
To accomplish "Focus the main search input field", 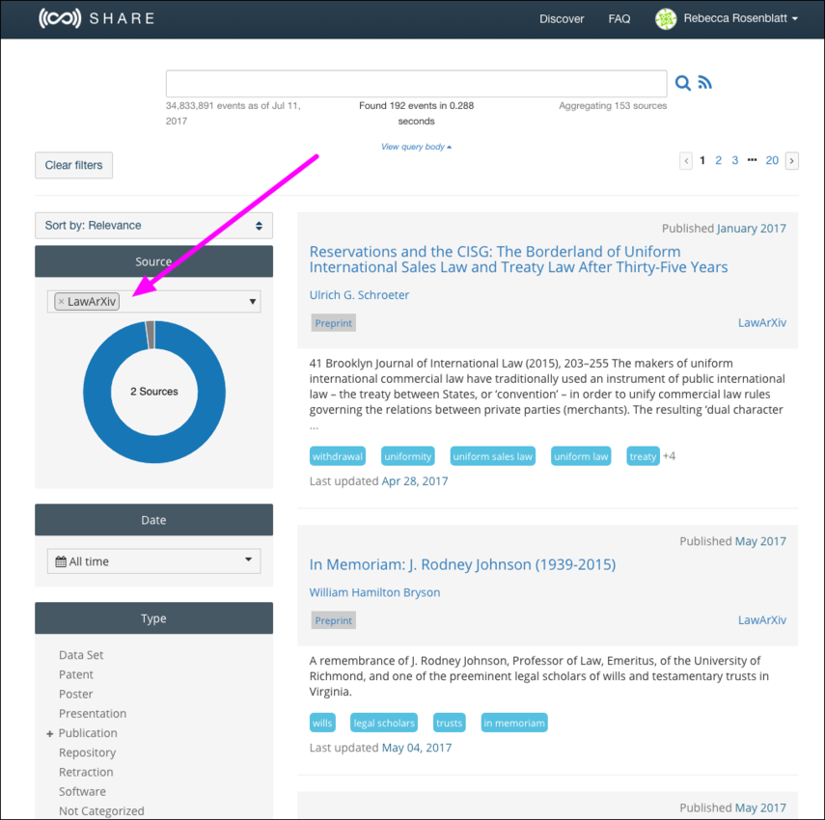I will (416, 83).
